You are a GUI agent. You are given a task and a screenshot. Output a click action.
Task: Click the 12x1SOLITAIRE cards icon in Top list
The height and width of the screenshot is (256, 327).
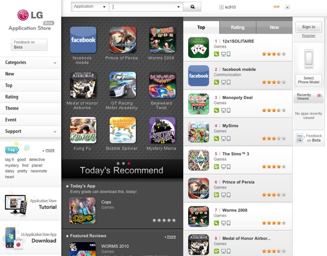click(x=199, y=47)
